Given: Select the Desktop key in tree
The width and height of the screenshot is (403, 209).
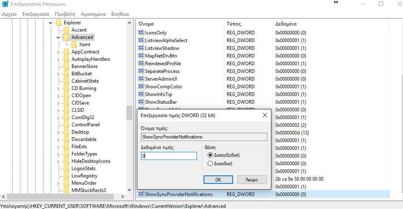Looking at the screenshot, I should (x=80, y=132).
